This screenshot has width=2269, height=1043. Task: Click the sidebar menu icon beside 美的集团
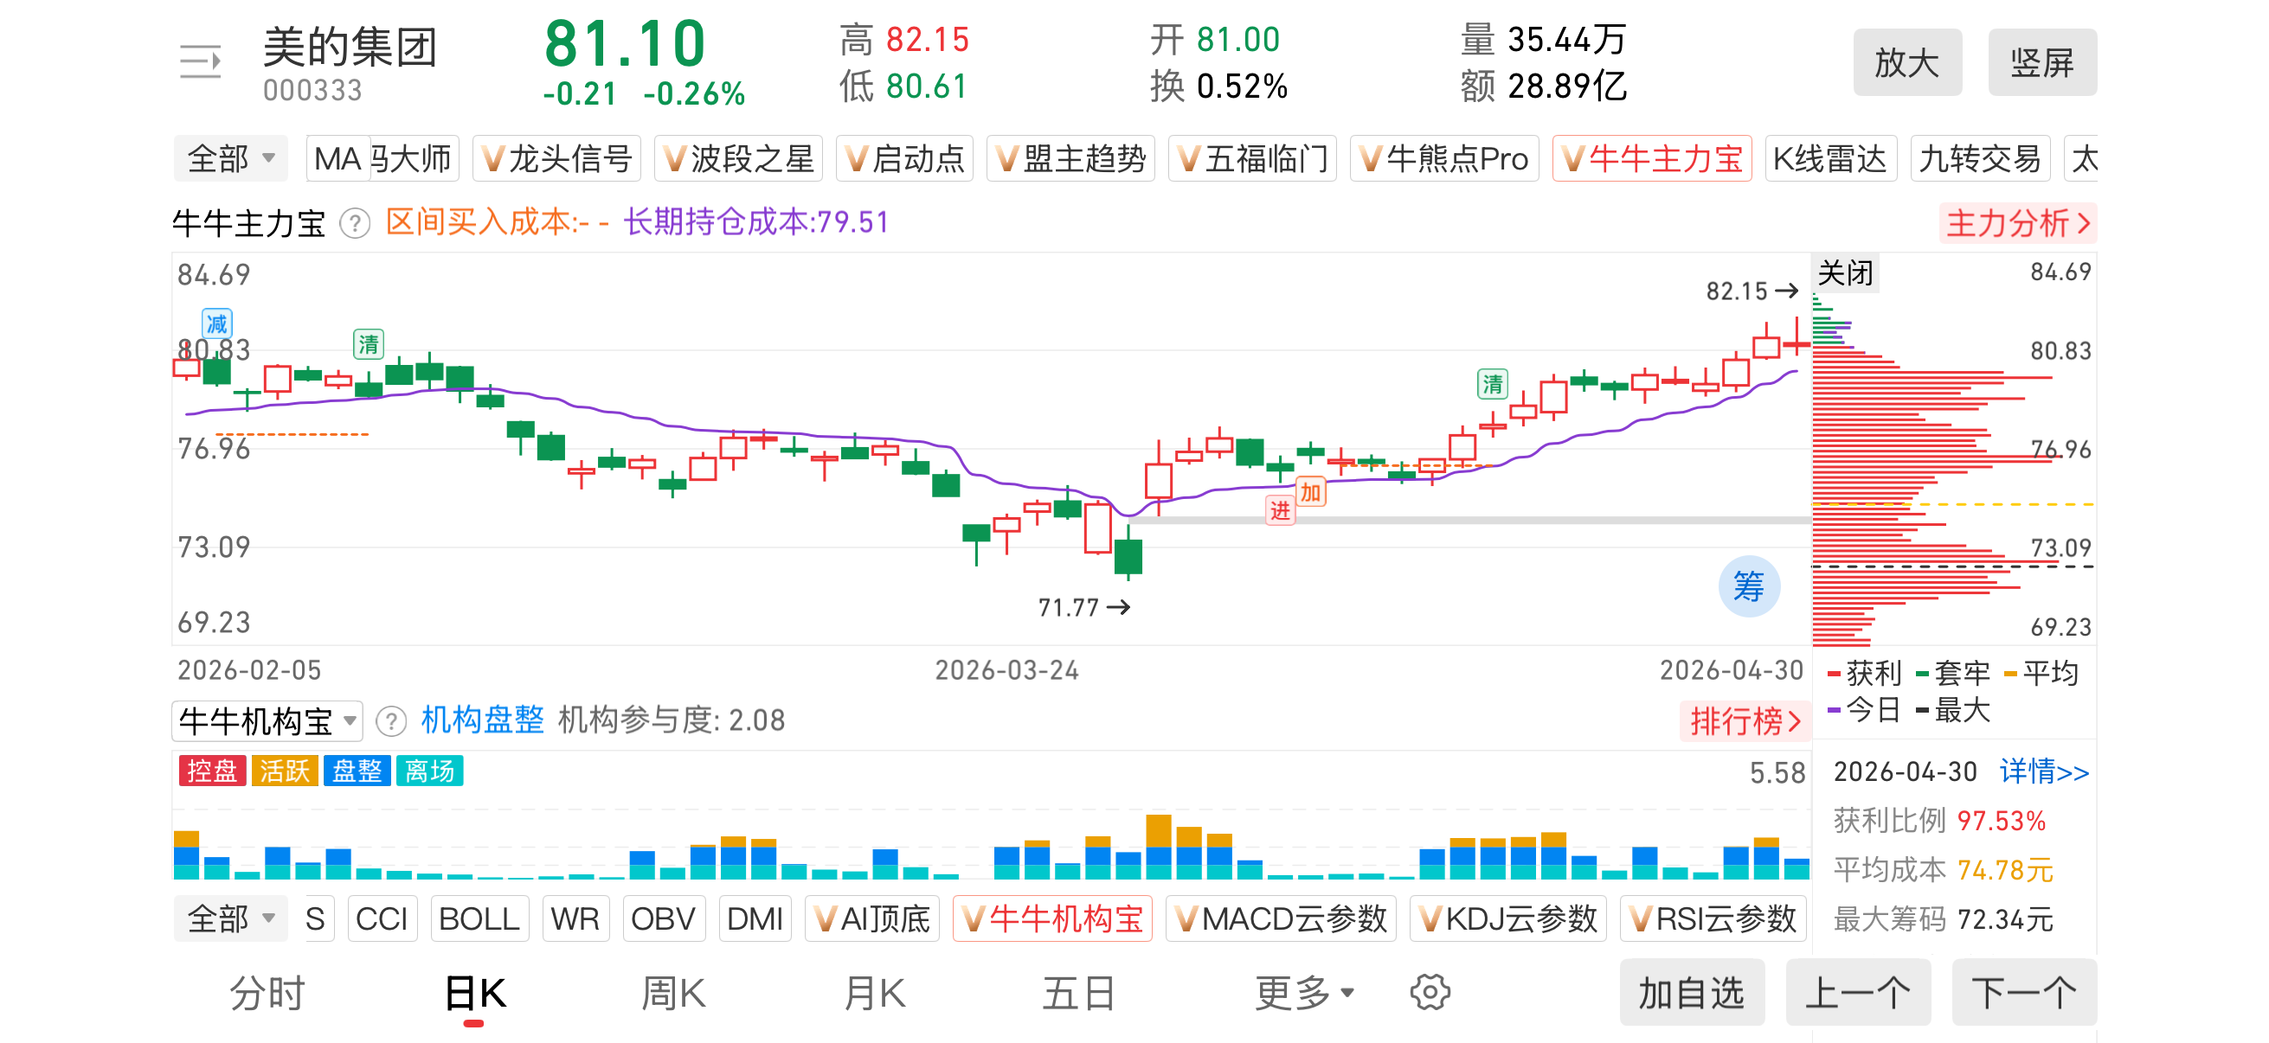pos(200,61)
